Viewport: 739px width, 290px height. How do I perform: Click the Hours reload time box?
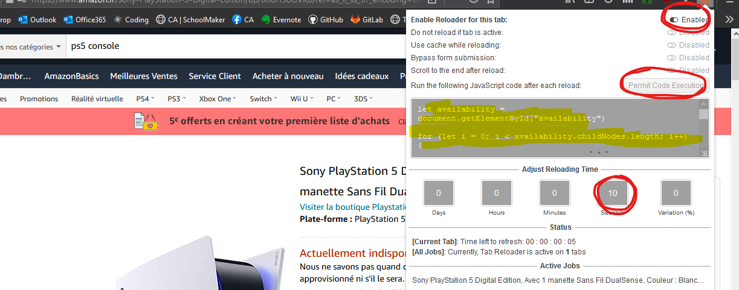pos(497,194)
